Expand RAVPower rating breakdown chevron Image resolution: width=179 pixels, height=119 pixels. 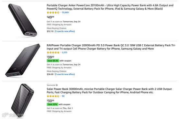[61, 52]
